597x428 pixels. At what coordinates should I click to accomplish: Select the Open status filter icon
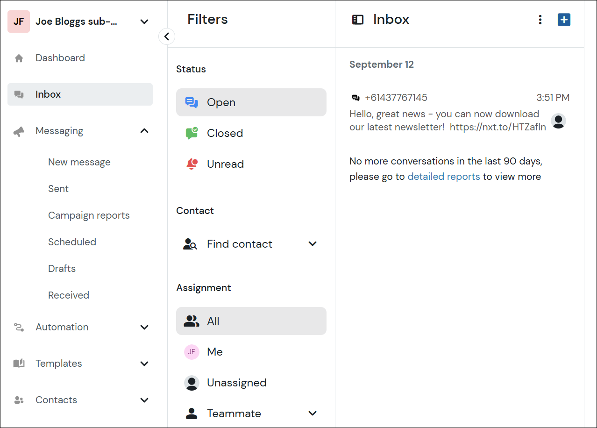point(192,102)
